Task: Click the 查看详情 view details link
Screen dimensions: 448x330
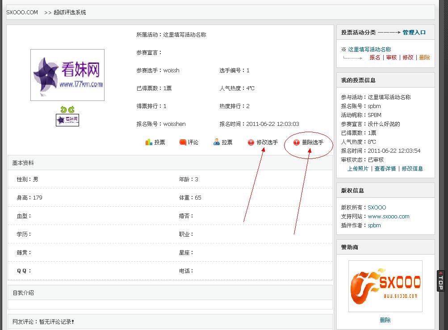Action: pyautogui.click(x=385, y=169)
